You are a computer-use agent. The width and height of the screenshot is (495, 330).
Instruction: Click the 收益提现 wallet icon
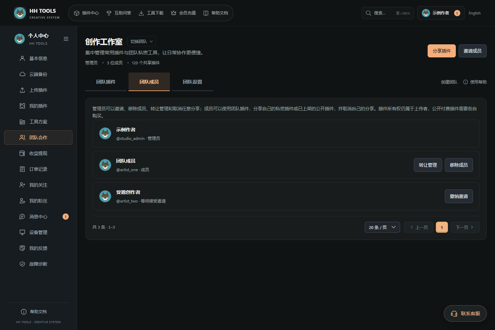pos(22,153)
